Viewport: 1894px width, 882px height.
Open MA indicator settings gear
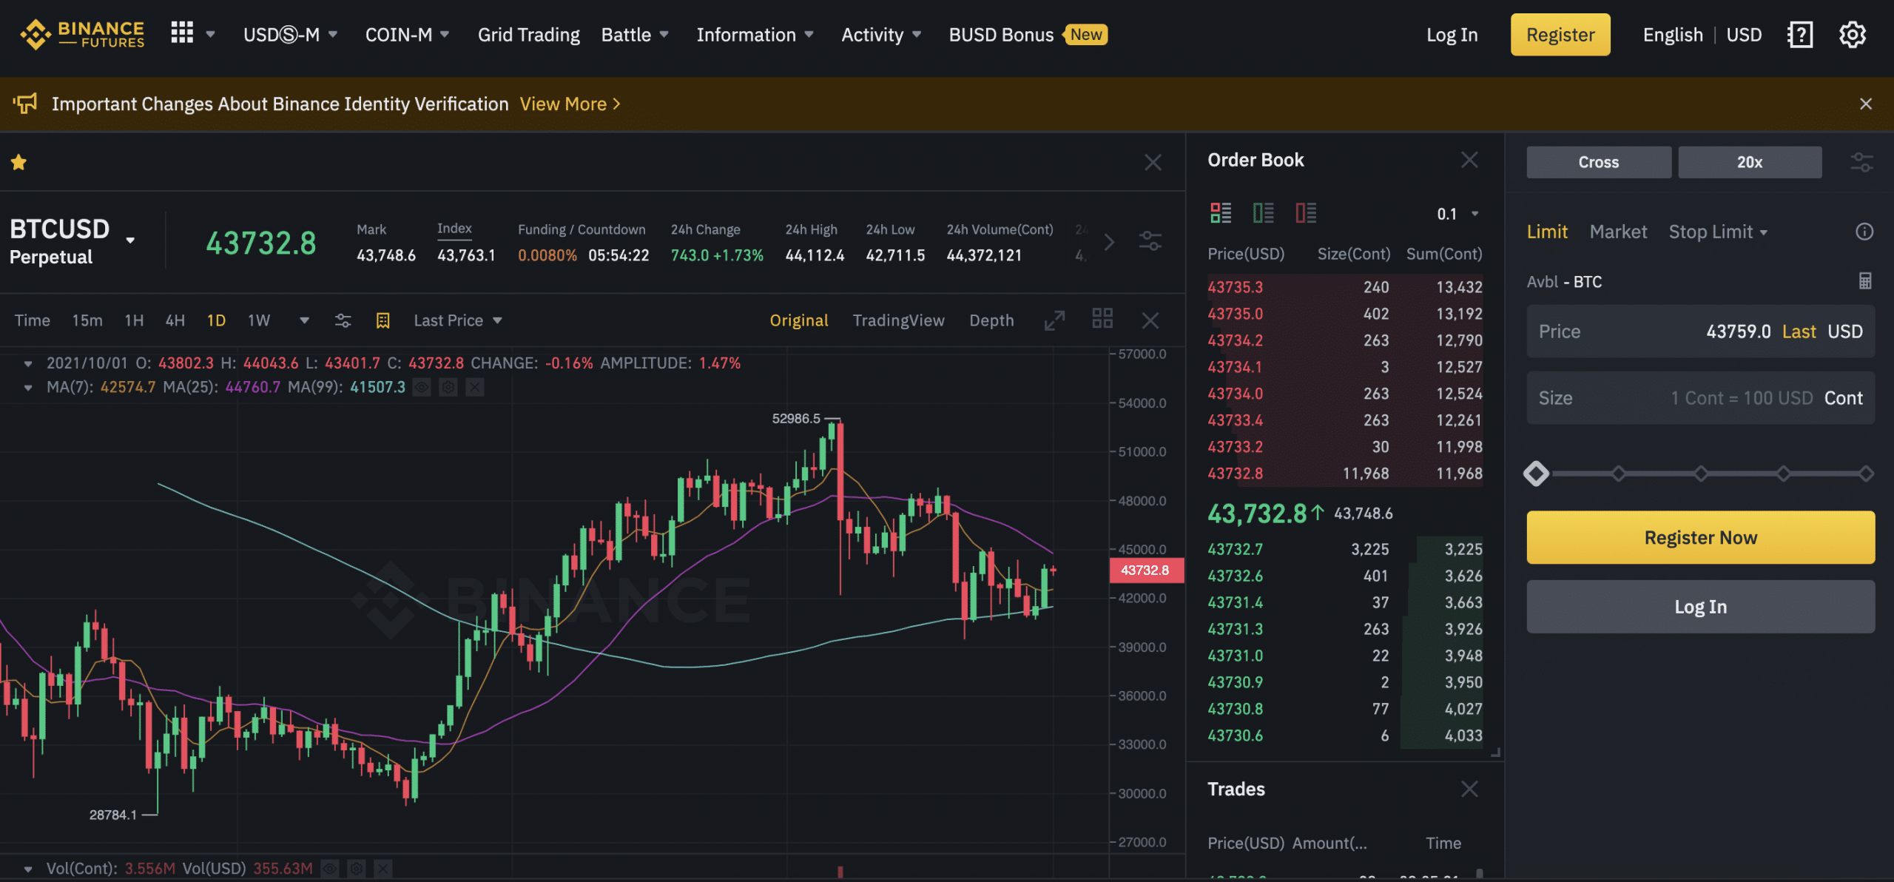pyautogui.click(x=448, y=387)
